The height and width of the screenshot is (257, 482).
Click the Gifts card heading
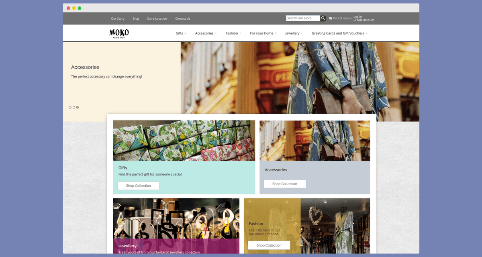pos(123,168)
